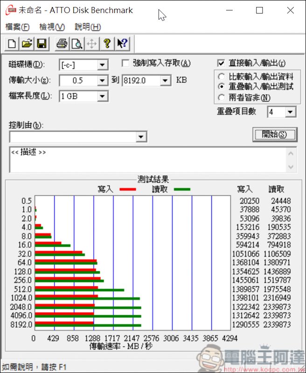The image size is (306, 373).
Task: Click the write value 1455061
Action: (x=245, y=280)
